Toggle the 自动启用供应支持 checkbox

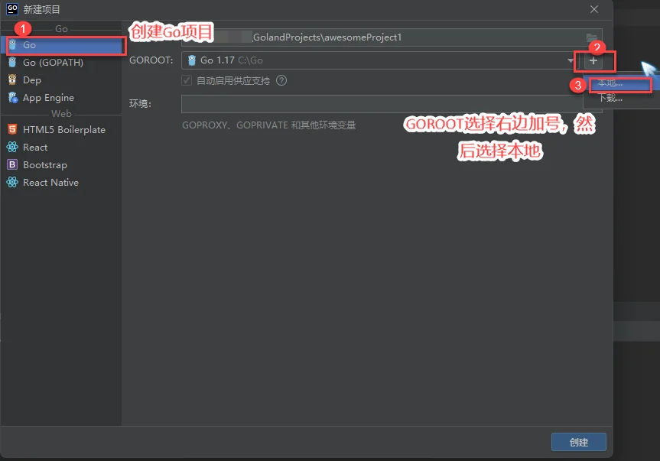[x=187, y=80]
